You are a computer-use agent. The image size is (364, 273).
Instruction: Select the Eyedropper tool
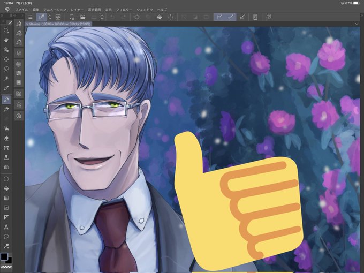click(x=6, y=88)
